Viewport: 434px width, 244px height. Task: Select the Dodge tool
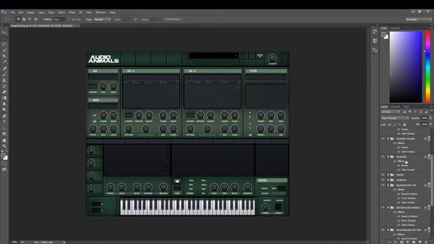4,110
